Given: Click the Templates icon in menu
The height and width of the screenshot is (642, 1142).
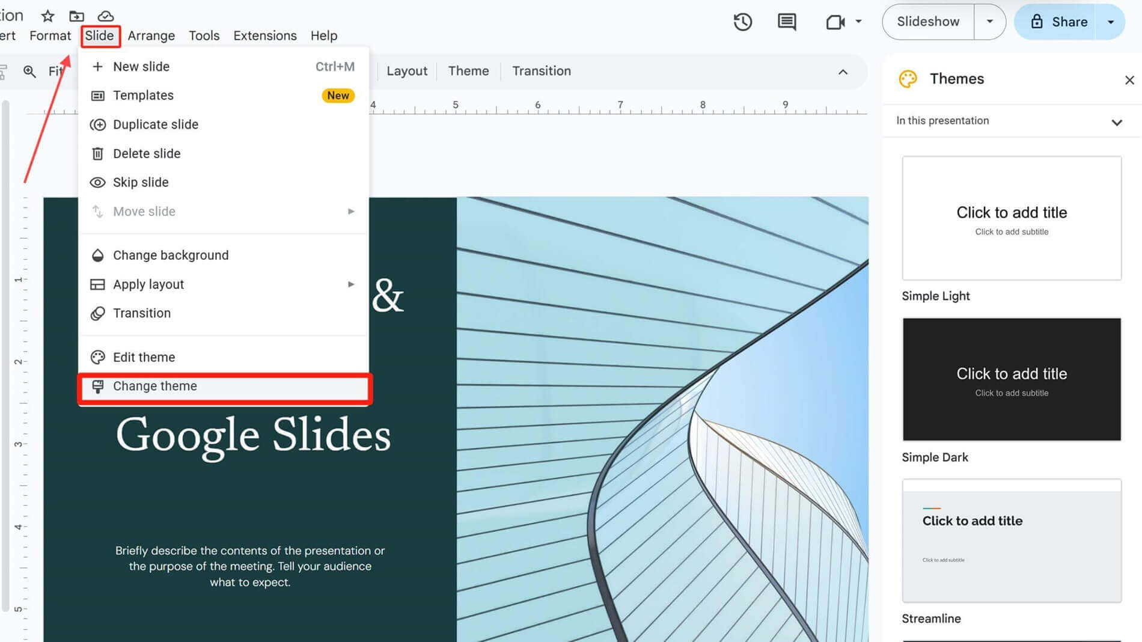Looking at the screenshot, I should coord(97,96).
